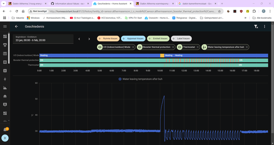Viewport: 274px width, 145px height.
Task: Switch to Daikin Altherma 3 hoog energie tab
Action: 27,3
